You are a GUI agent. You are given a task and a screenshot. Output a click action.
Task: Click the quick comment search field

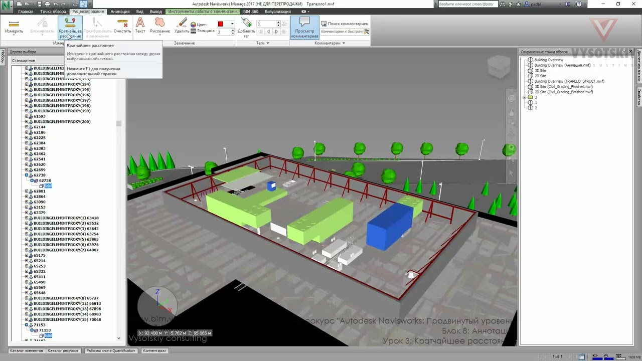(342, 32)
